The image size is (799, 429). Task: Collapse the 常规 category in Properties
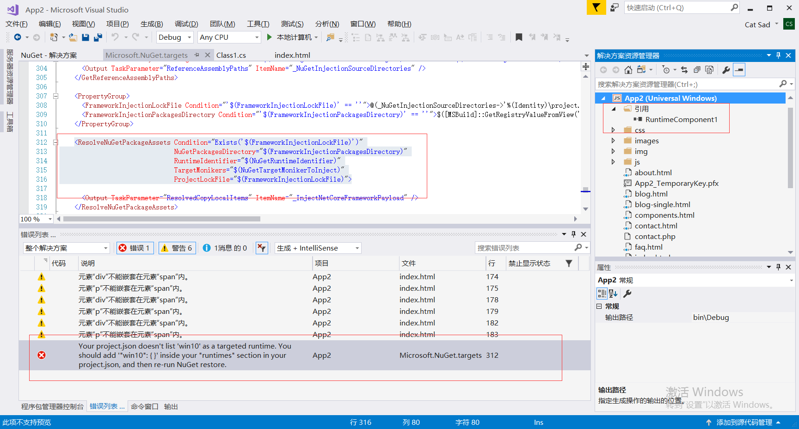click(x=599, y=306)
